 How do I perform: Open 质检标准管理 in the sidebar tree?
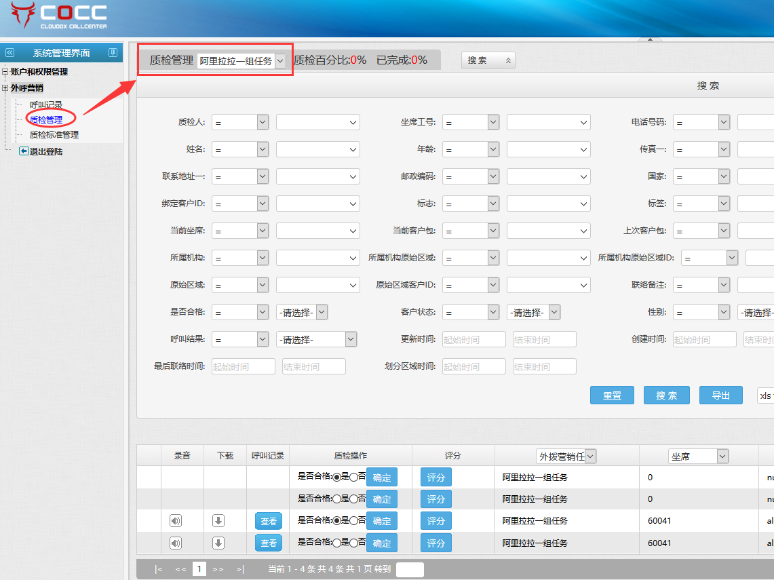pos(54,135)
